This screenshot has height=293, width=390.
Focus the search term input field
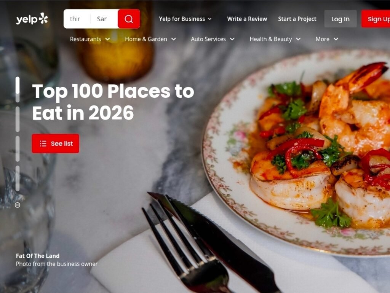(77, 19)
